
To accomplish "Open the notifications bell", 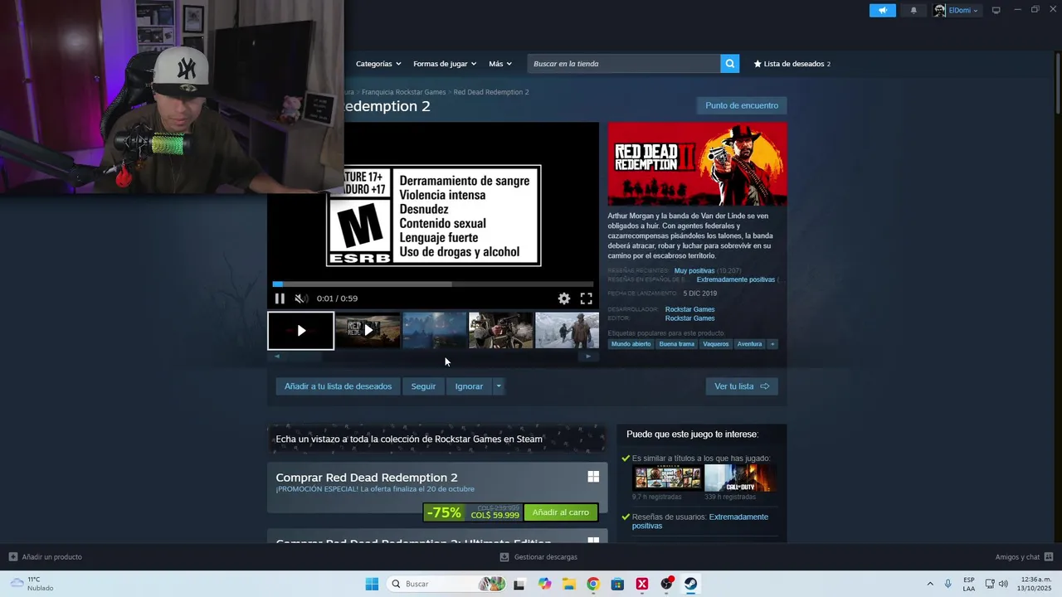I will [x=913, y=10].
